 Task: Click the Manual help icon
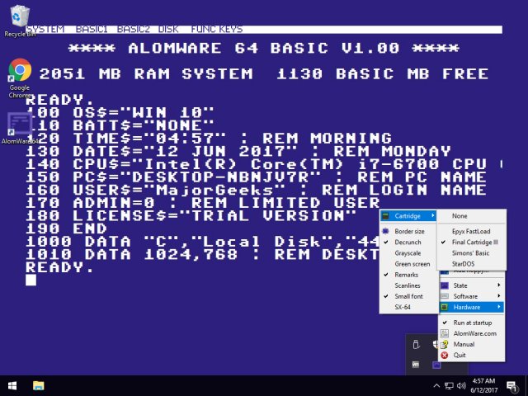point(445,344)
